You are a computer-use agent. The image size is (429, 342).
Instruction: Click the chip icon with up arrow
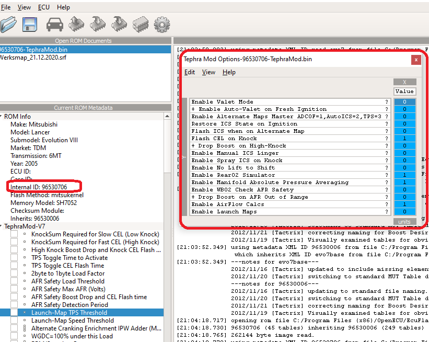click(x=77, y=25)
